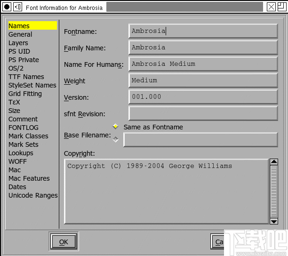The image size is (288, 256).
Task: Switch to Grid Fitting section
Action: click(x=25, y=94)
